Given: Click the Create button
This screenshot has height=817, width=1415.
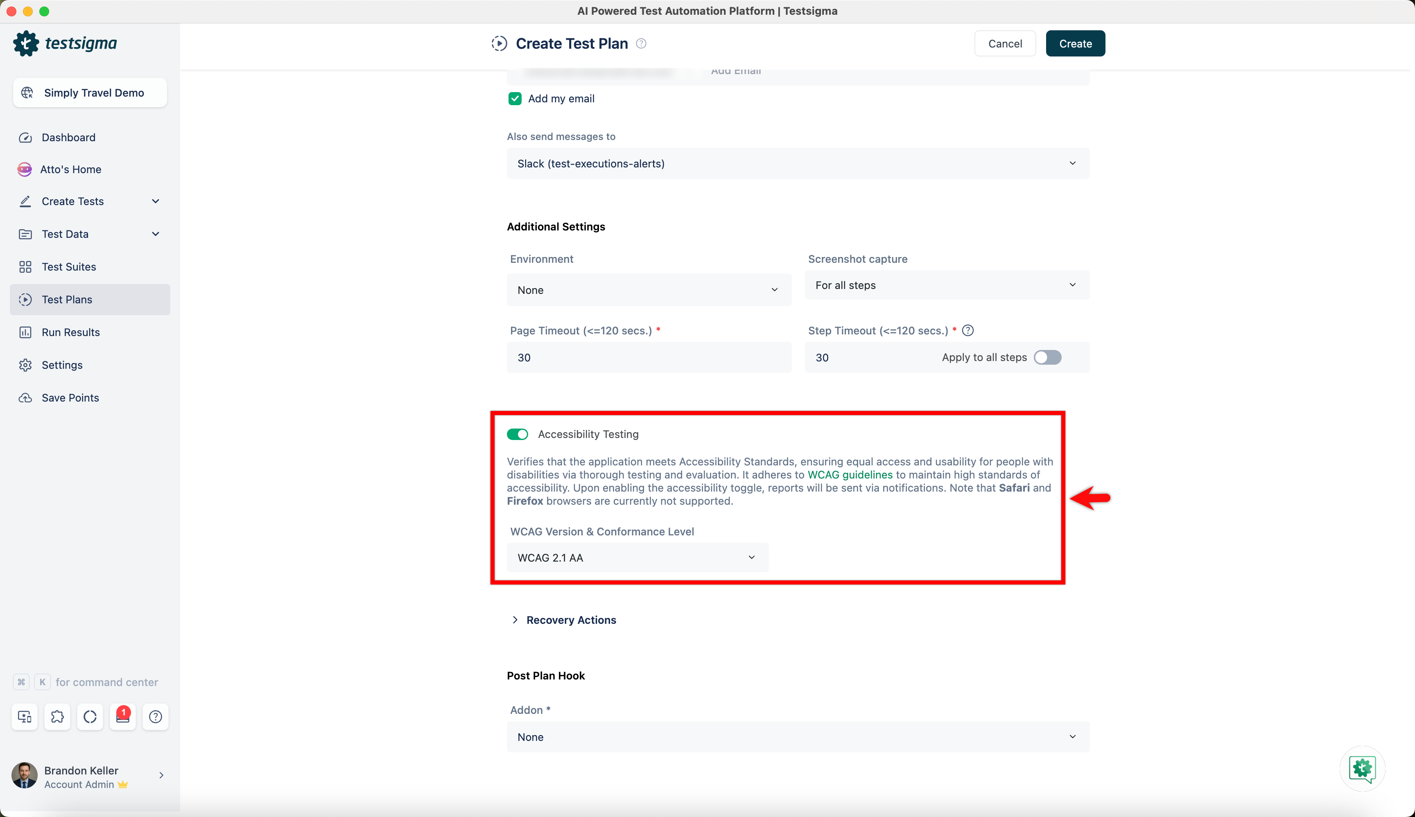Looking at the screenshot, I should [1075, 44].
